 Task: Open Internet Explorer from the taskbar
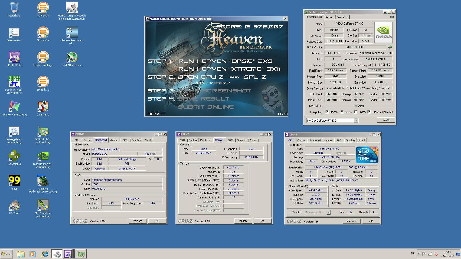[45, 254]
